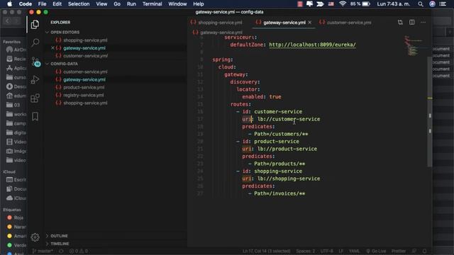The width and height of the screenshot is (454, 255).
Task: Click 'enabled: true' line in editor
Action: click(x=262, y=97)
